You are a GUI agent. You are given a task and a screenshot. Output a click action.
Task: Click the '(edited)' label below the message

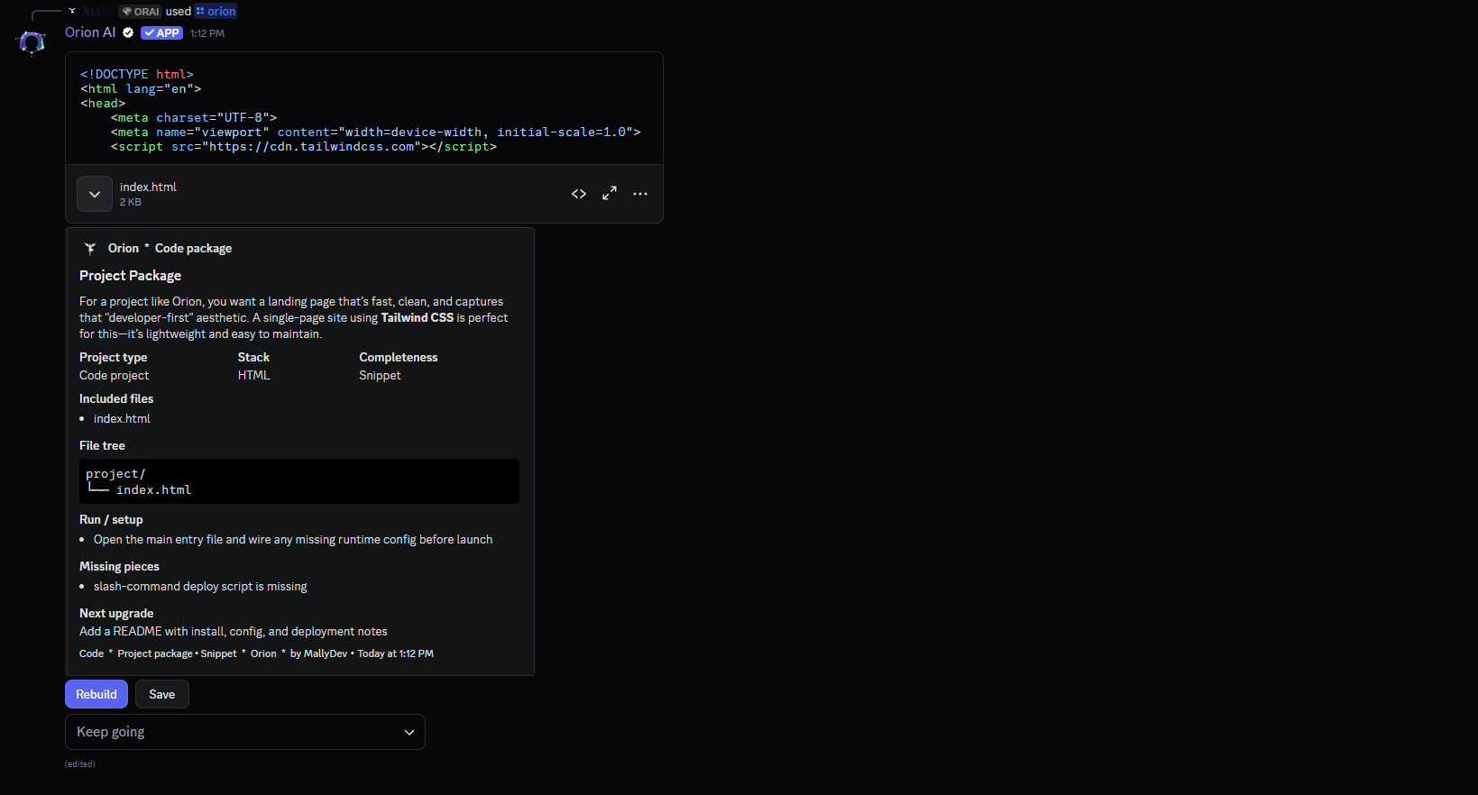pyautogui.click(x=80, y=764)
